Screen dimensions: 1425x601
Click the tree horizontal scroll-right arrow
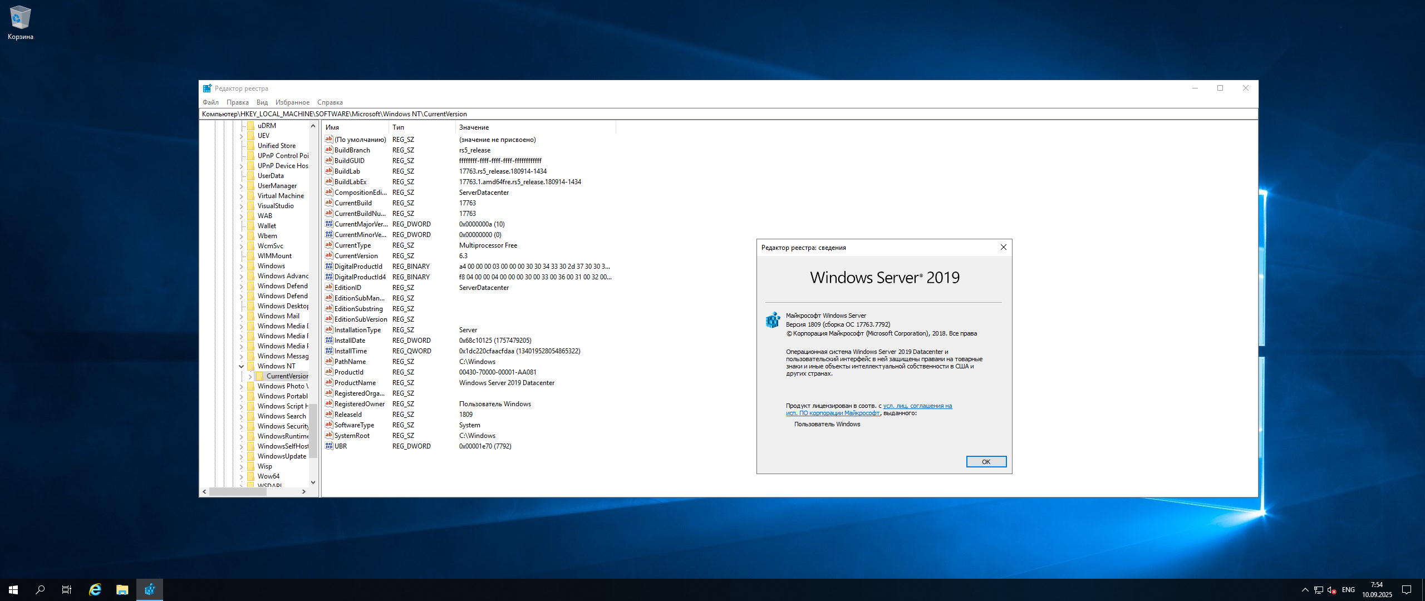coord(303,492)
